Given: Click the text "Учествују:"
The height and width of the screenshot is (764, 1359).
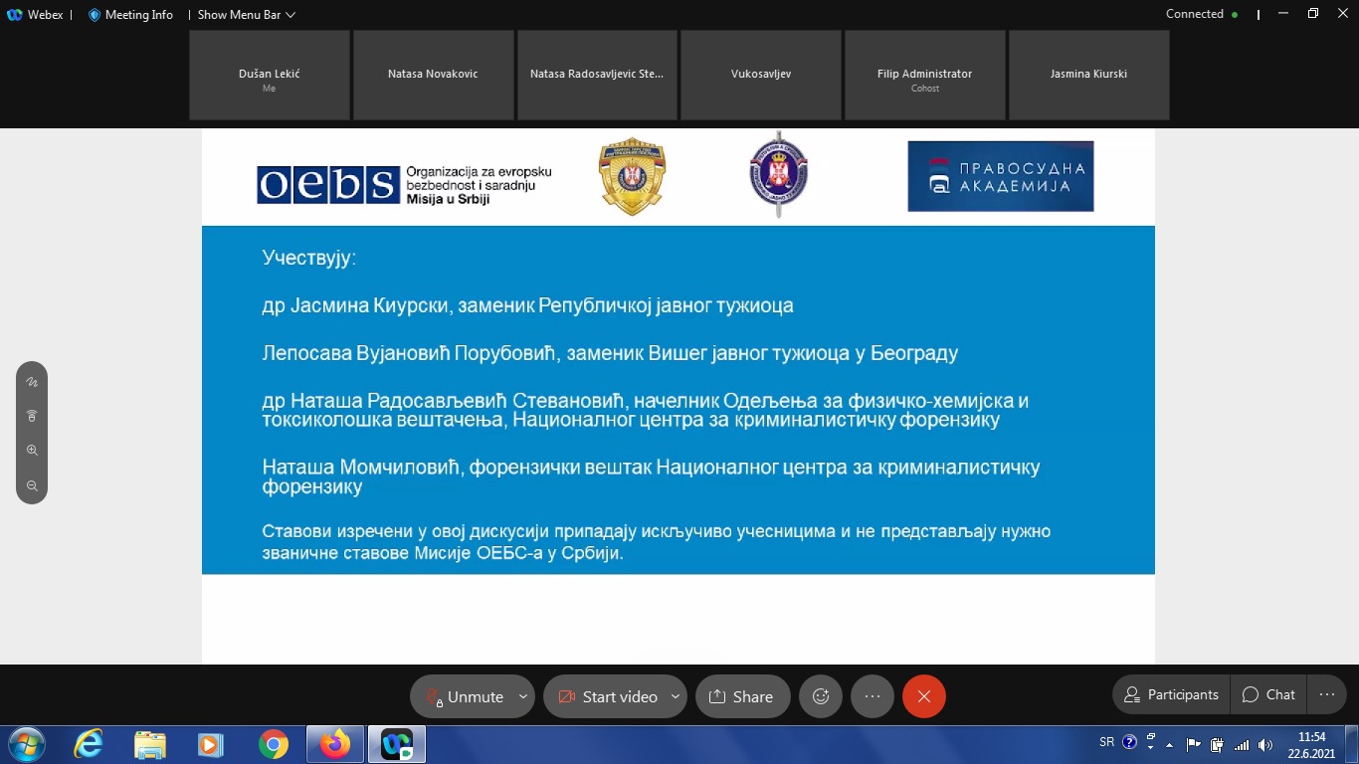Looking at the screenshot, I should click(x=309, y=259).
